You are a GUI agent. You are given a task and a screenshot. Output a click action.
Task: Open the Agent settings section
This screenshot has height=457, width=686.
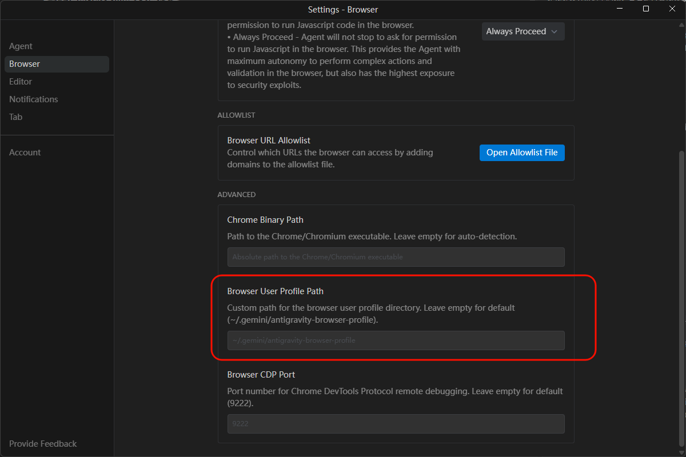coord(21,46)
